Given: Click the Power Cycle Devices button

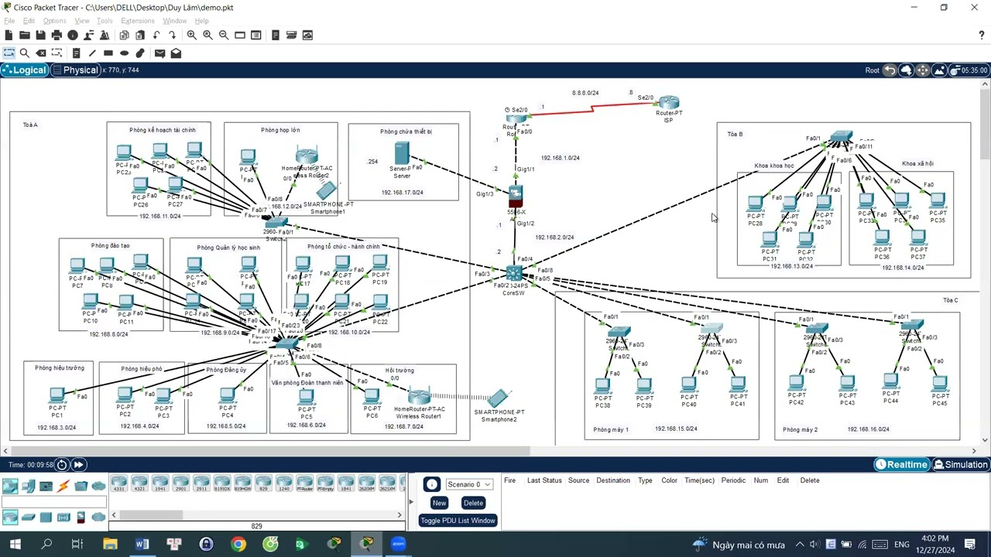Looking at the screenshot, I should [x=63, y=464].
